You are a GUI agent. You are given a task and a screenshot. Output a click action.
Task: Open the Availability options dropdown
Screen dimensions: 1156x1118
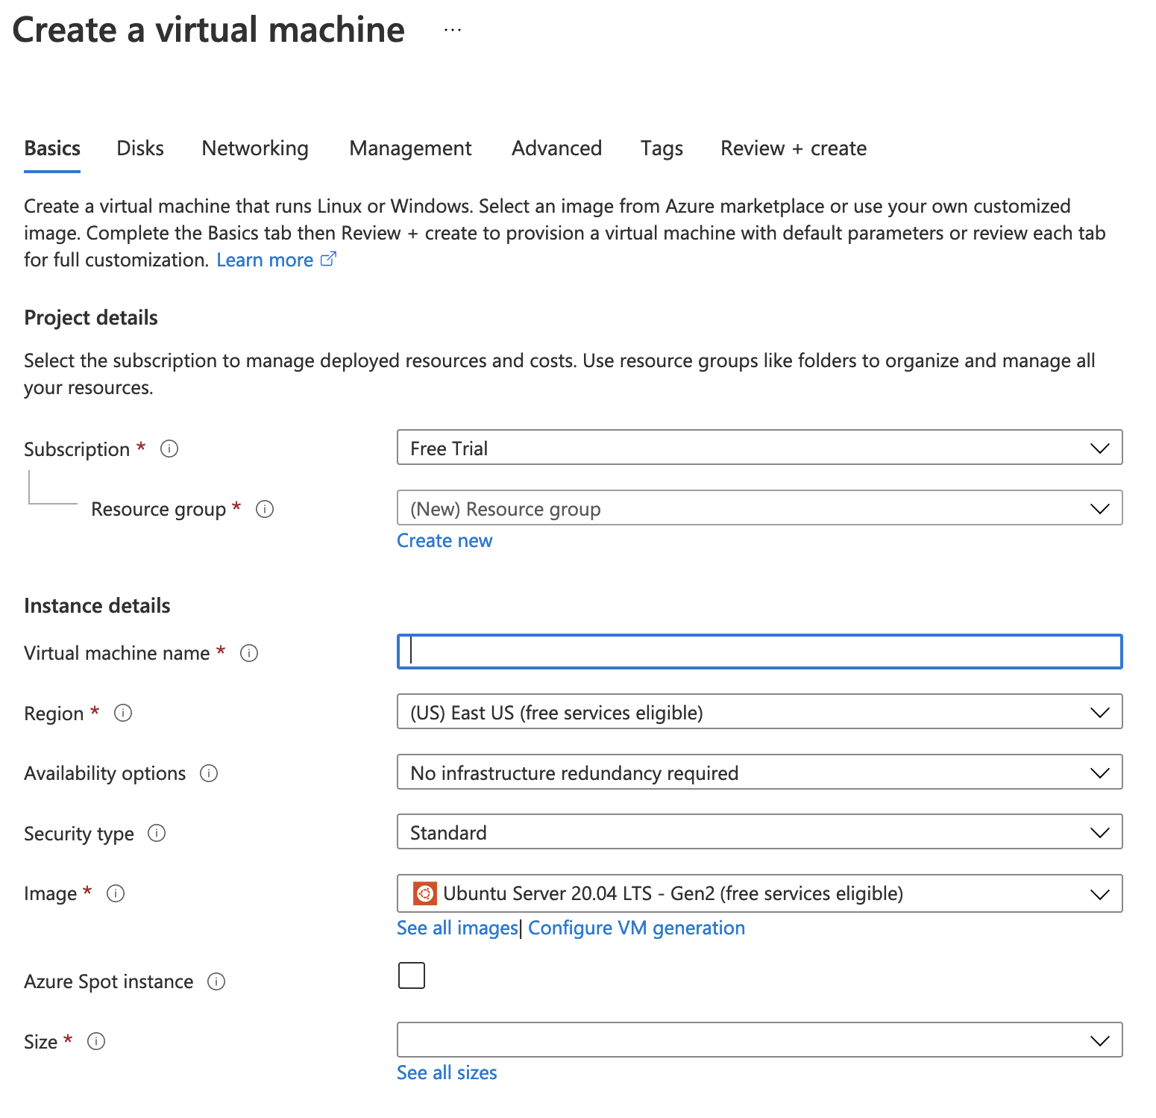pos(759,772)
